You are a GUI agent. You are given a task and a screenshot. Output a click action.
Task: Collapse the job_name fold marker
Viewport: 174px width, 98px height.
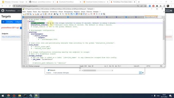pos(28,59)
